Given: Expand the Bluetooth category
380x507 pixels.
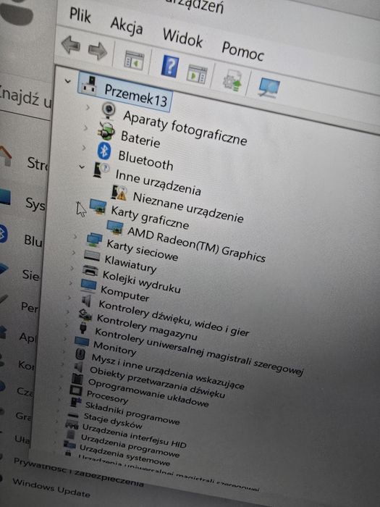Looking at the screenshot, I should click(x=84, y=148).
